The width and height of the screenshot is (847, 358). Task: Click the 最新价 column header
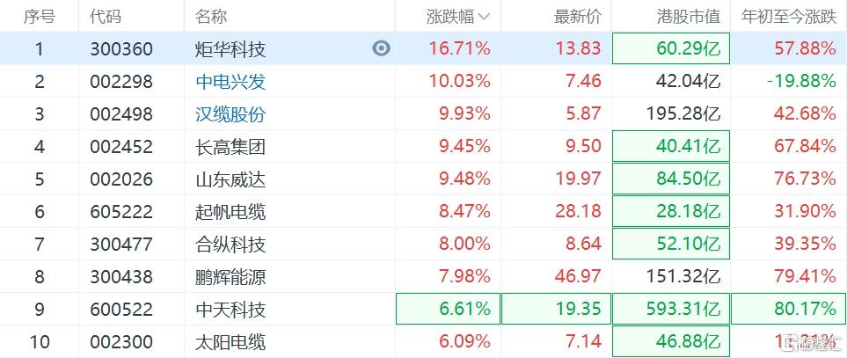[577, 16]
